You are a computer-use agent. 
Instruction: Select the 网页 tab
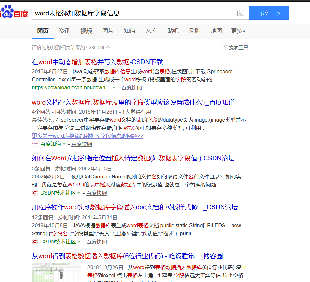point(43,31)
